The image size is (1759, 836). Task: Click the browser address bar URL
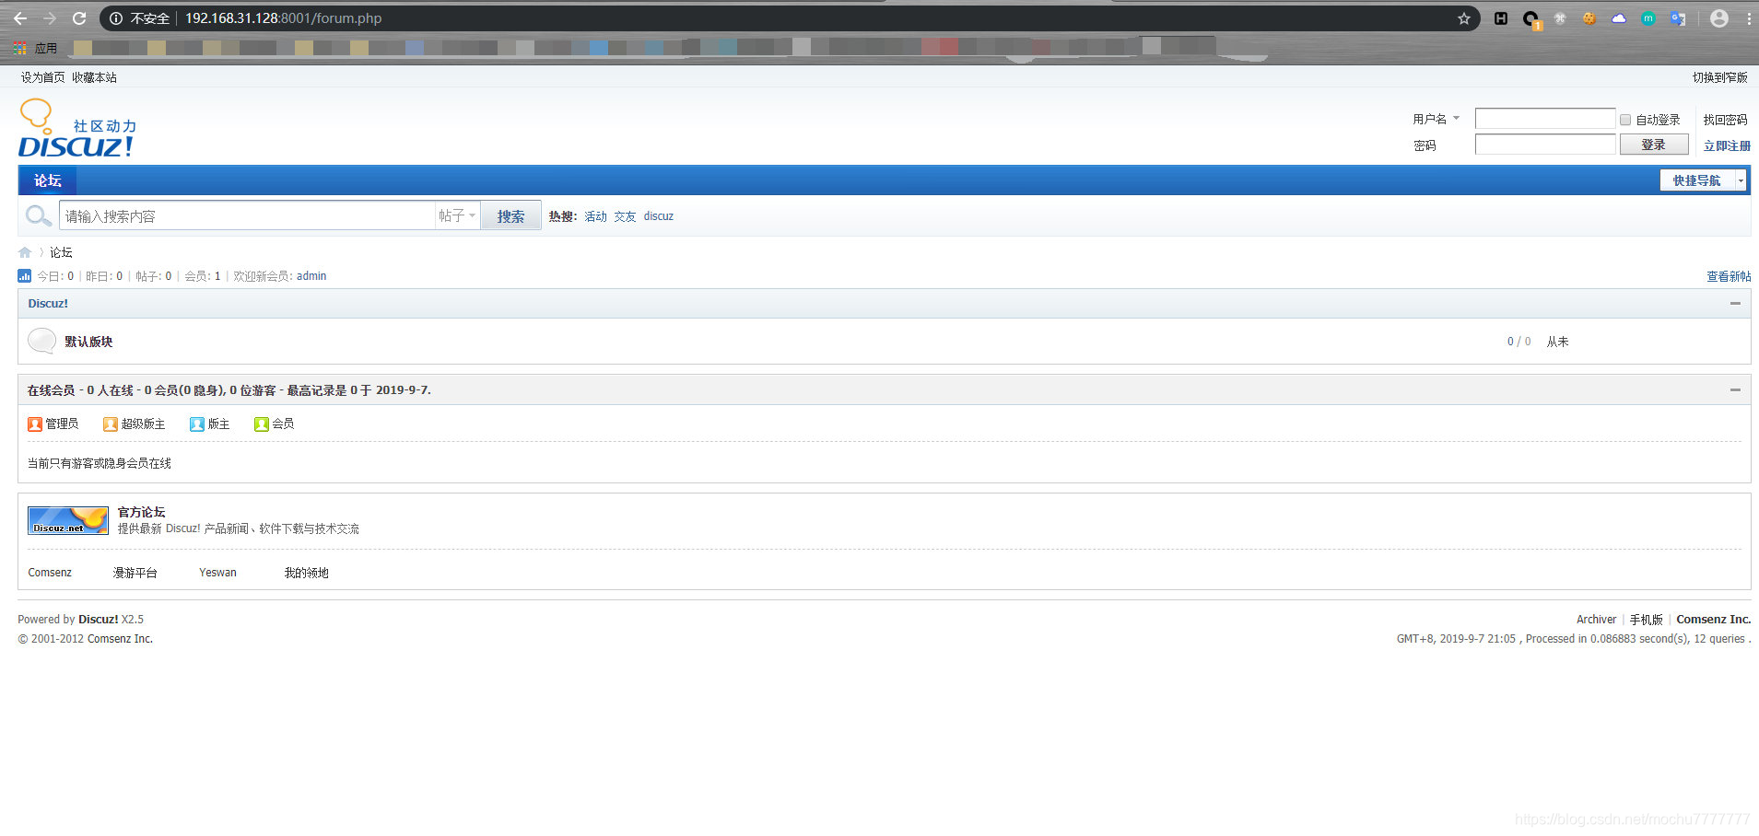point(283,18)
